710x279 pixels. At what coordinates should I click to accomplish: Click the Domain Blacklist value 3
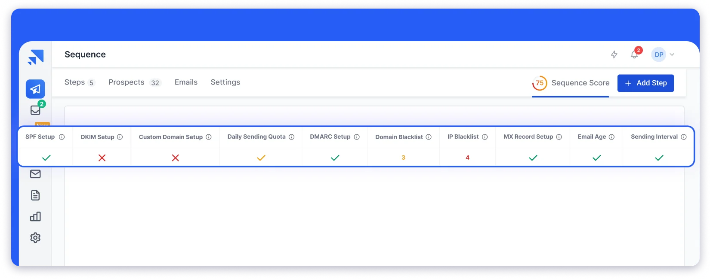tap(404, 158)
